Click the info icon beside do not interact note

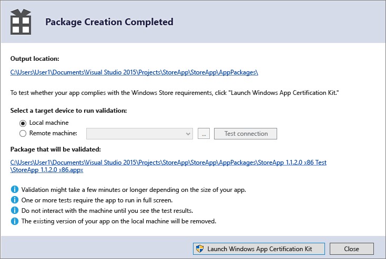click(x=15, y=211)
